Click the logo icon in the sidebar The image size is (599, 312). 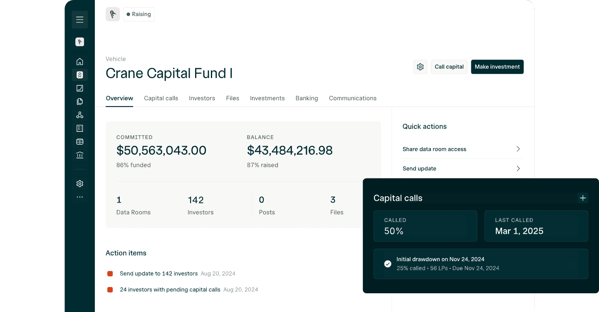80,42
